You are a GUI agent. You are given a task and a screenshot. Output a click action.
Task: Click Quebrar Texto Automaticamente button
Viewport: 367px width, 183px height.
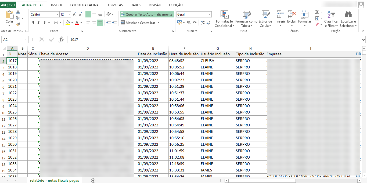click(147, 14)
